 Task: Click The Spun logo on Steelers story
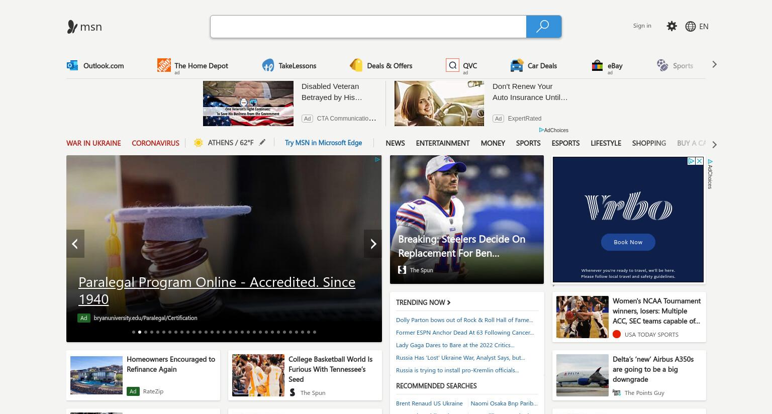coord(402,270)
